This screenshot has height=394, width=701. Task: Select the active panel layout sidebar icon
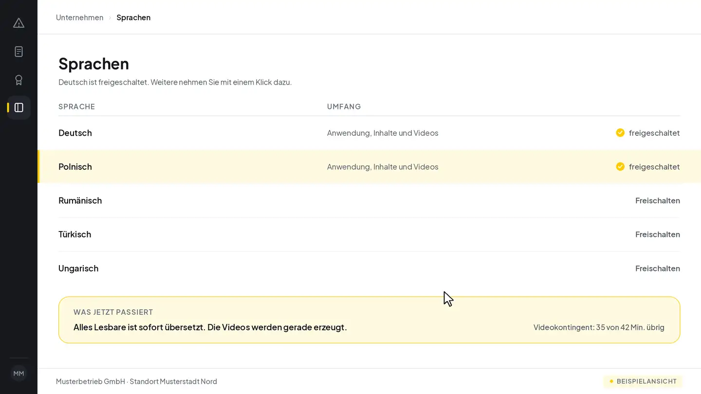click(x=18, y=107)
